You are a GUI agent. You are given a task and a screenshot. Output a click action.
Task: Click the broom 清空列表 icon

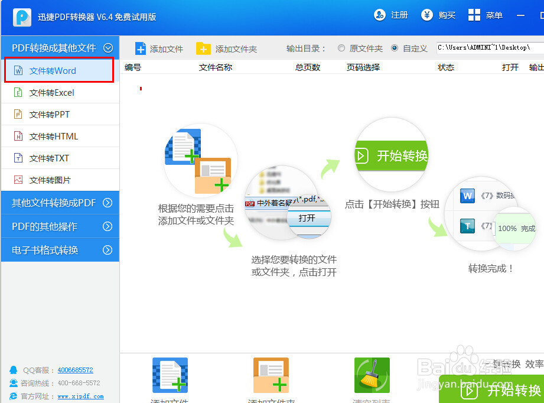[x=372, y=375]
